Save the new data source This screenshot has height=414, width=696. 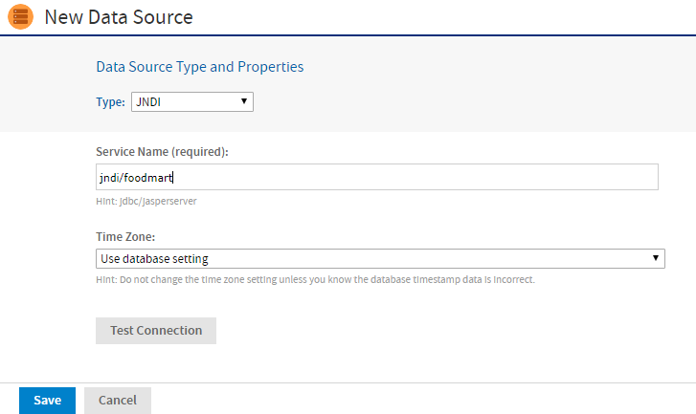tap(48, 401)
